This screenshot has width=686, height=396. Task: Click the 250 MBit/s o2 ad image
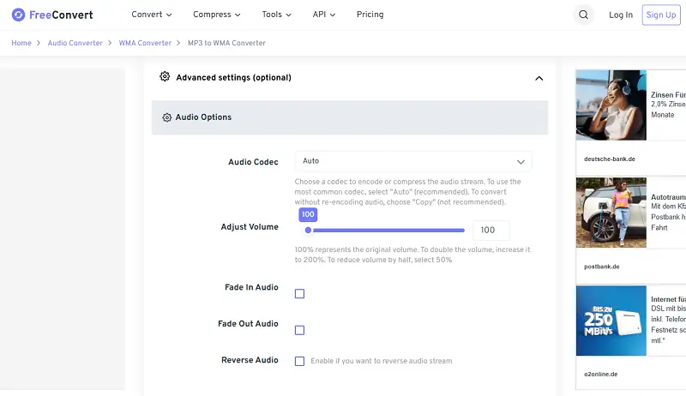[611, 321]
